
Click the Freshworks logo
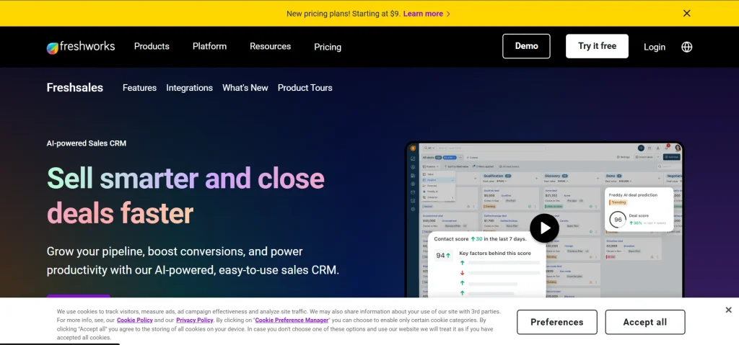click(81, 47)
